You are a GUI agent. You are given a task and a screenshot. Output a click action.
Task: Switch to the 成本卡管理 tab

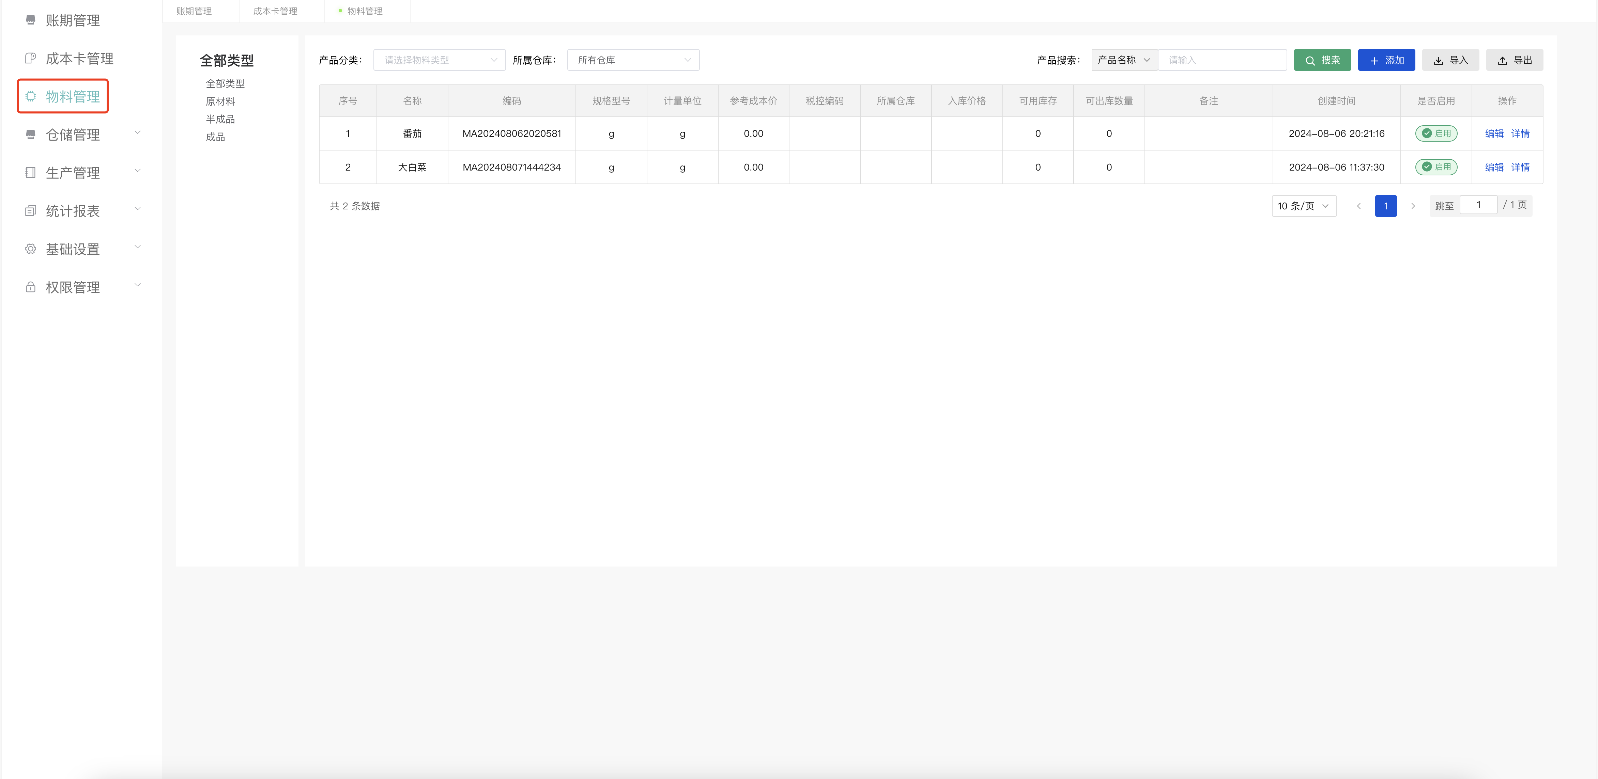coord(275,11)
